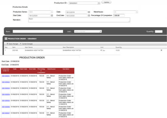Click the Item Name column header

pos(29,47)
